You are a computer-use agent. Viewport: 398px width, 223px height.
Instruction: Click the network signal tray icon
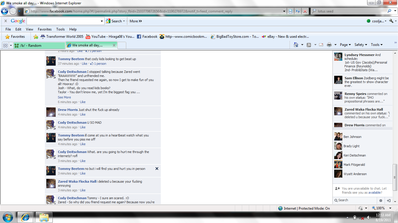[x=362, y=217]
